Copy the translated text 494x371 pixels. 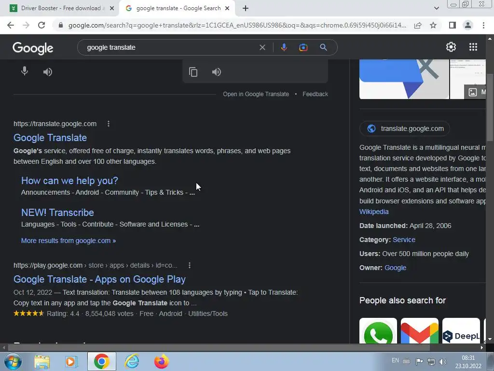click(x=193, y=72)
